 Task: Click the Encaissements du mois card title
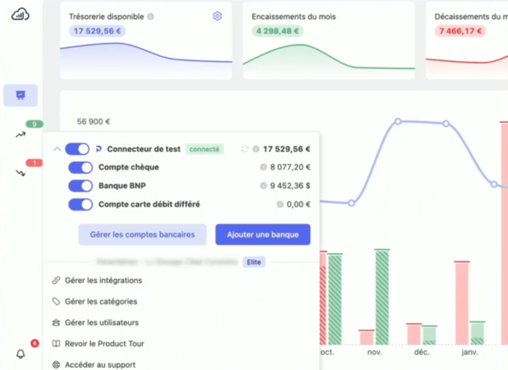click(x=294, y=17)
